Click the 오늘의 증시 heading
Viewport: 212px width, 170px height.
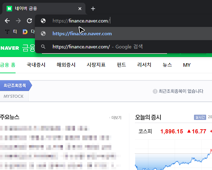[x=148, y=117]
